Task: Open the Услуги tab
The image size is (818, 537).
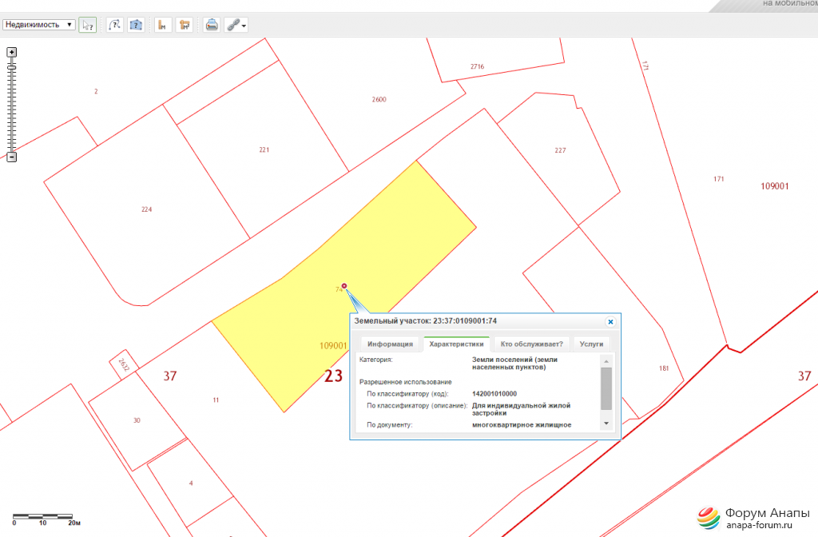Action: point(592,344)
